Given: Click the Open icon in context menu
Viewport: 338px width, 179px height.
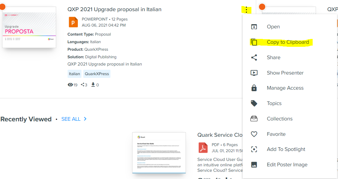Looking at the screenshot, I should (x=254, y=27).
